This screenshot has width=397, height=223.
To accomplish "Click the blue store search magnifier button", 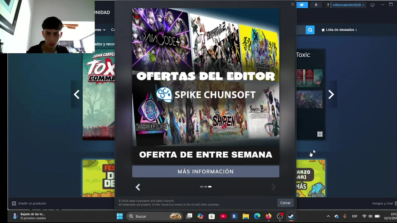I will click(310, 30).
